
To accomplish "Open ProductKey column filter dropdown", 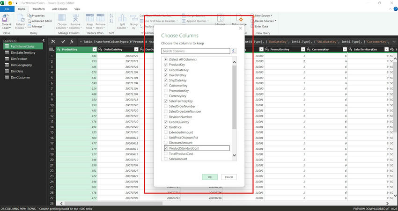I will pos(95,50).
